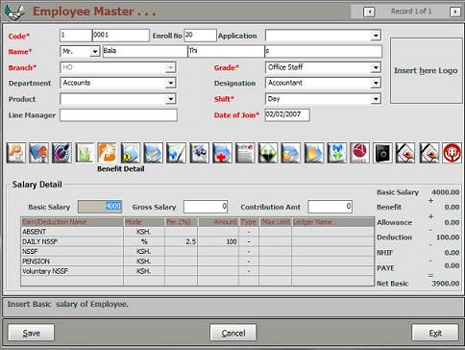Expand the Department Accounts dropdown

[170, 83]
